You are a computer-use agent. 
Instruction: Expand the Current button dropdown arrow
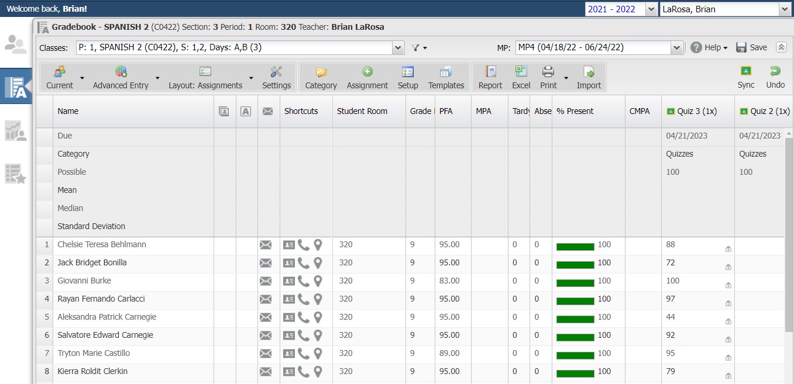[x=82, y=78]
